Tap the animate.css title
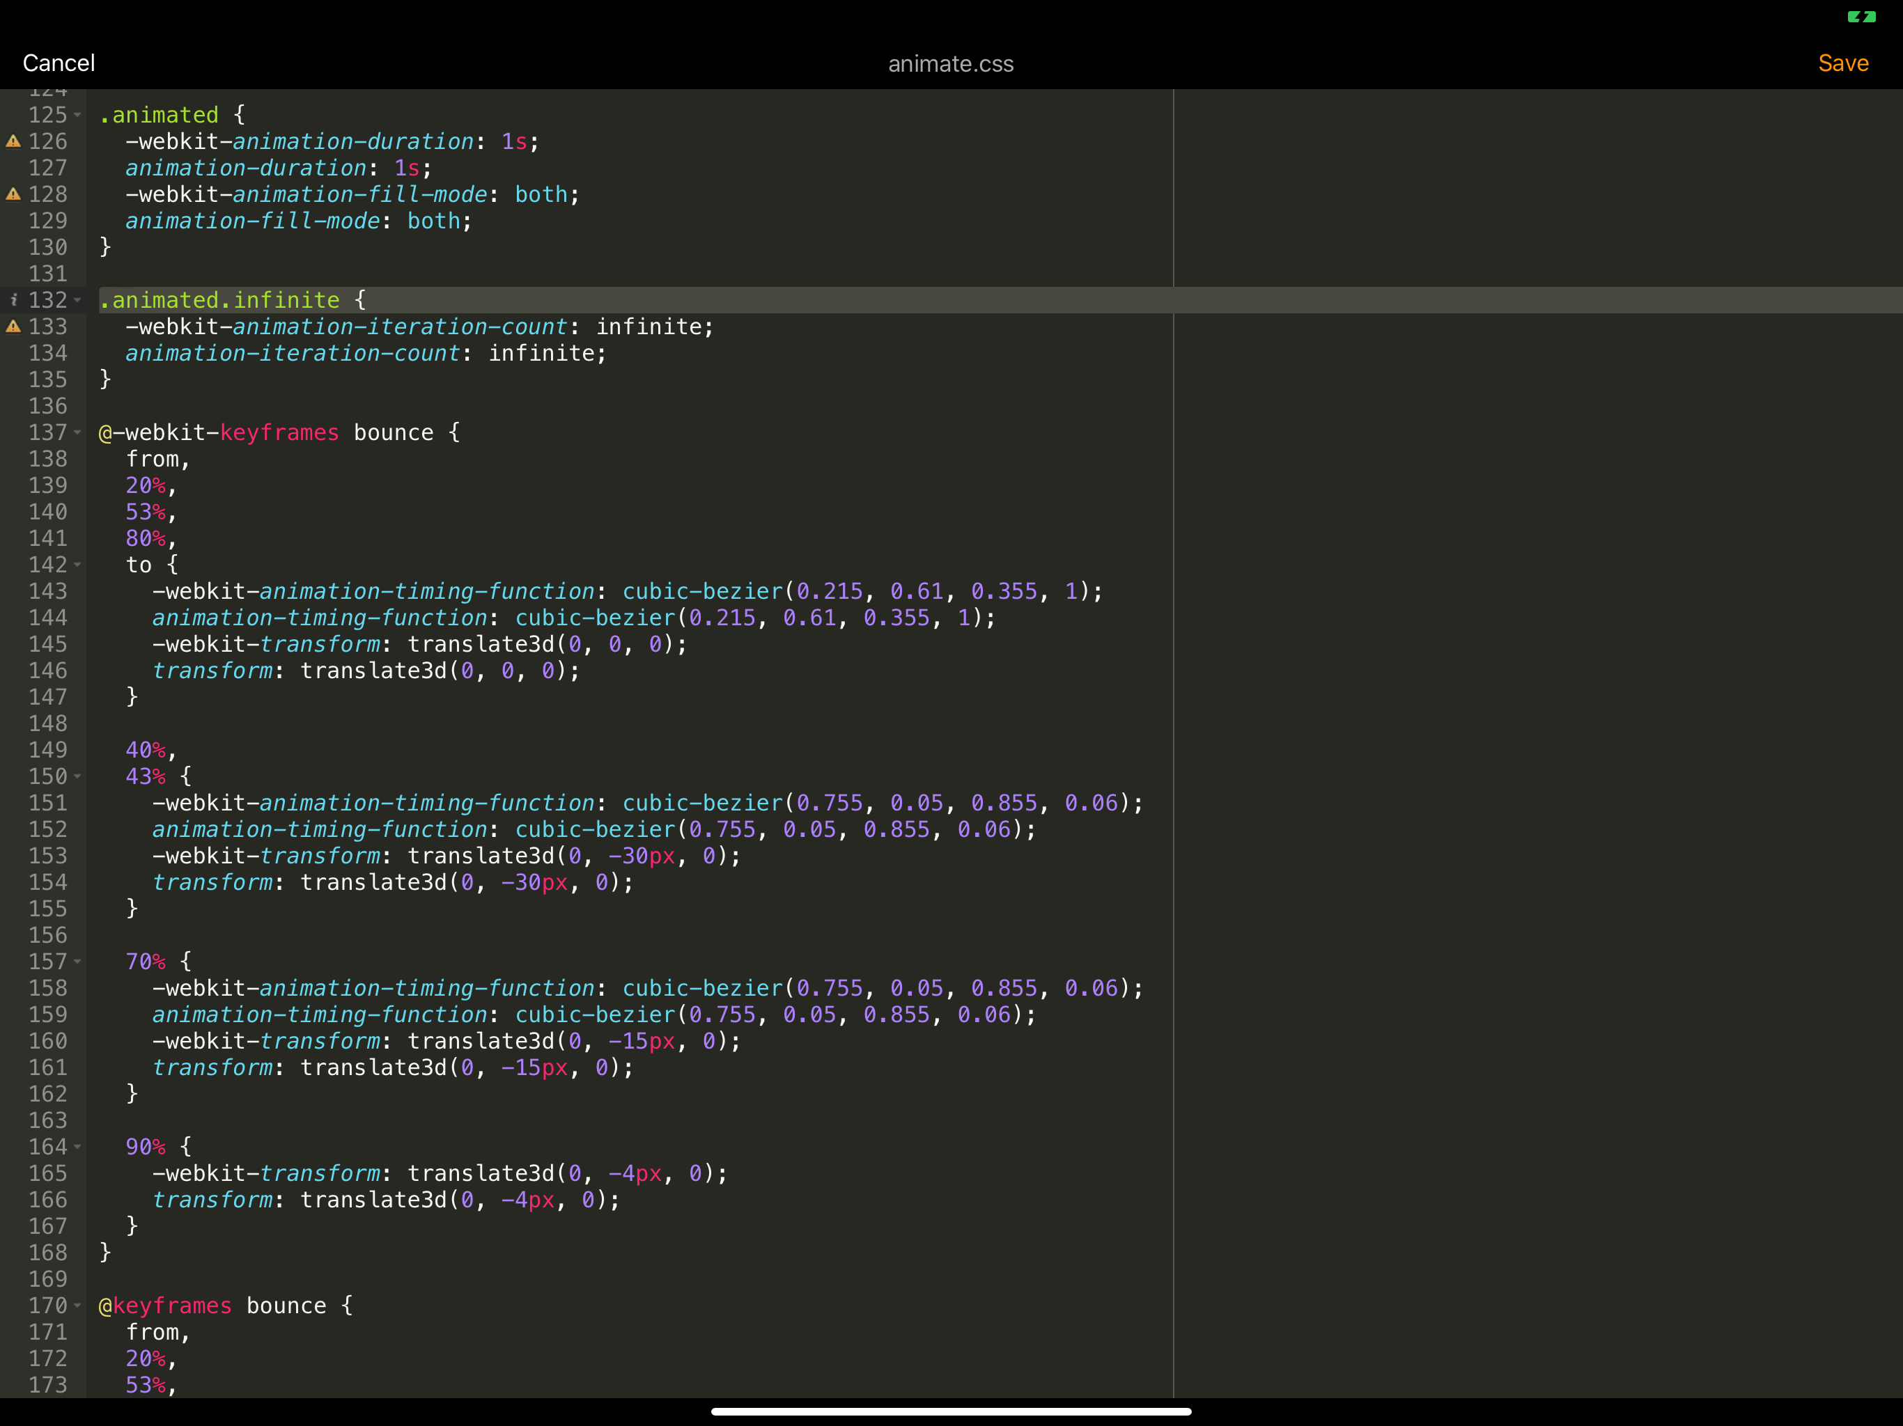The width and height of the screenshot is (1903, 1426). [951, 63]
